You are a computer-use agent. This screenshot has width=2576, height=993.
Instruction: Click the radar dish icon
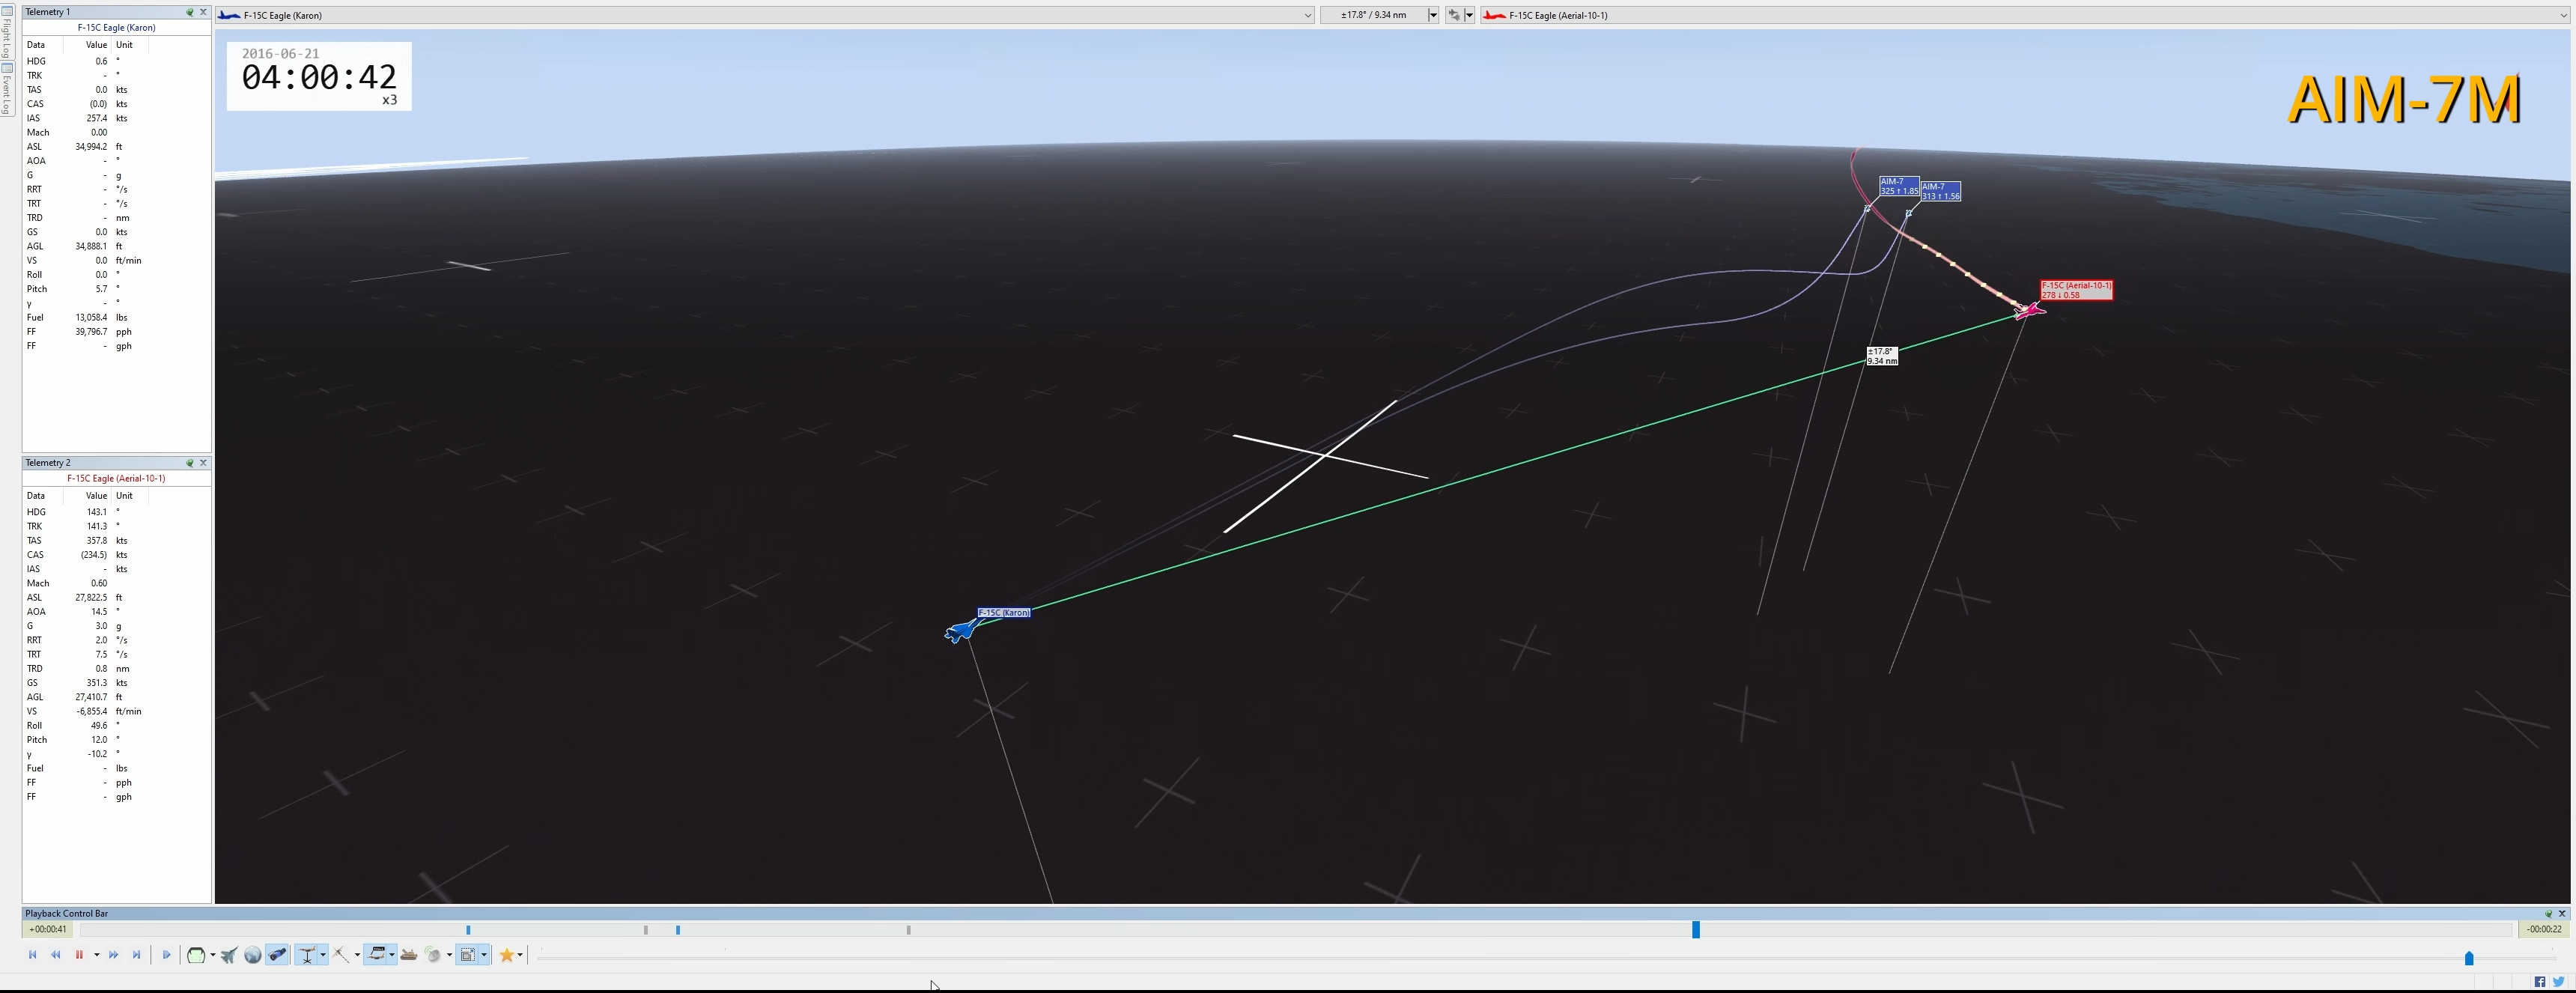433,955
